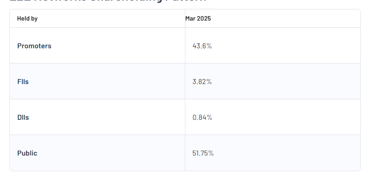Select the Promoters row label
The width and height of the screenshot is (368, 177).
(x=34, y=46)
